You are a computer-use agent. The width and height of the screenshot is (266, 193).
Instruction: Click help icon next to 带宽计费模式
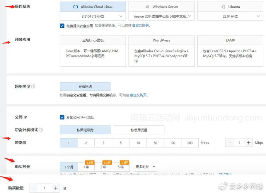pyautogui.click(x=41, y=130)
